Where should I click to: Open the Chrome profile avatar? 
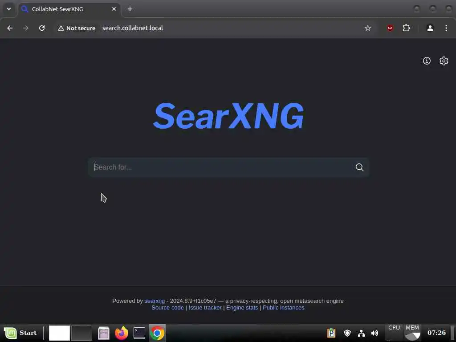pos(430,28)
